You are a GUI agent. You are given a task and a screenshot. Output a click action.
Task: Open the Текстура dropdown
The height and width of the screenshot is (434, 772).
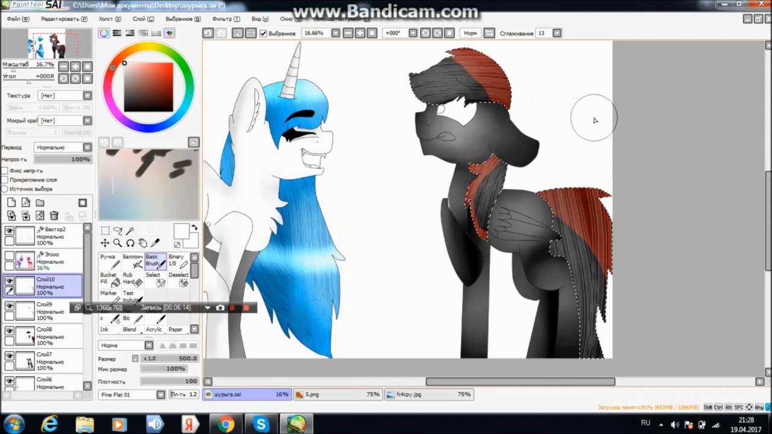(x=65, y=95)
